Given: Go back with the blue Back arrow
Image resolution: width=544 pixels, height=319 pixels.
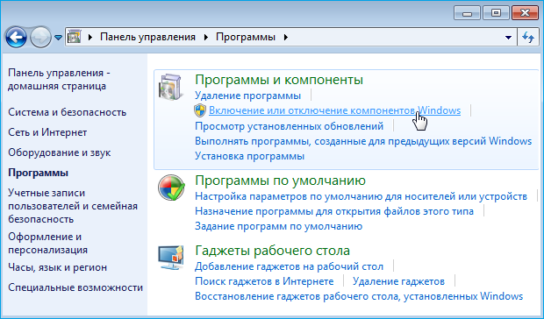Looking at the screenshot, I should pyautogui.click(x=16, y=37).
